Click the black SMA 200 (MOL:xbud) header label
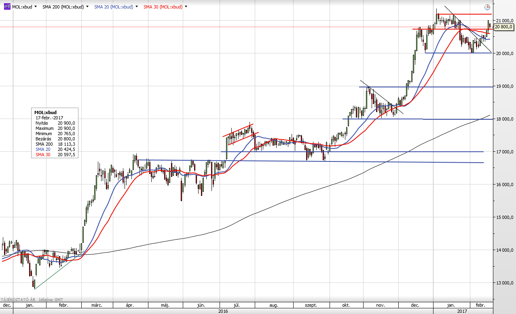Screen dimensions: 516x314 (x=63, y=7)
